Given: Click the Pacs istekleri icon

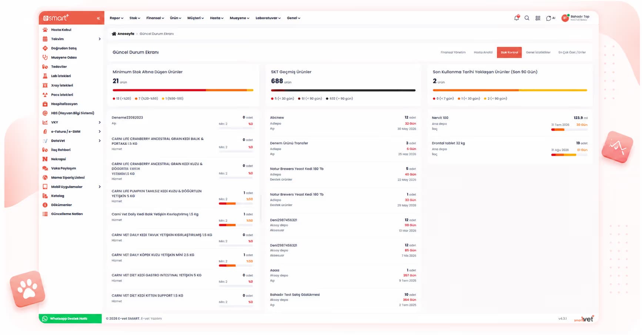Looking at the screenshot, I should (45, 95).
